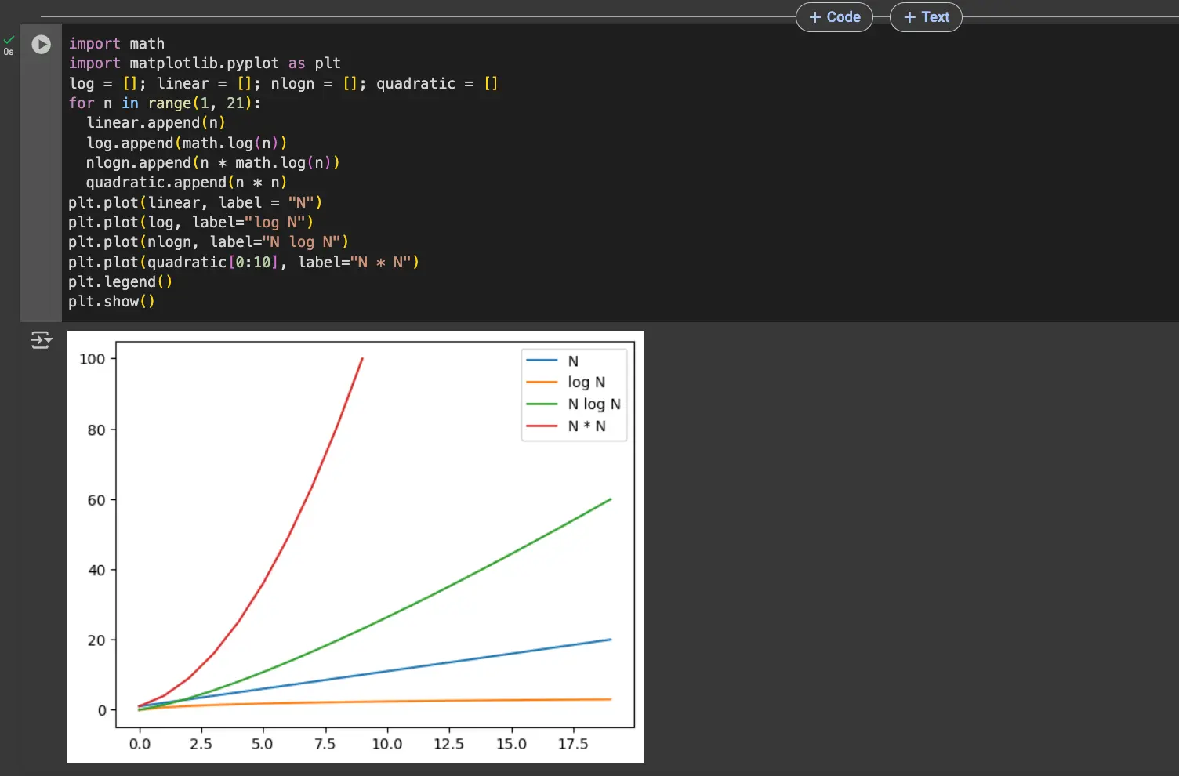Click the 'log N' legend entry
The image size is (1179, 776).
point(566,383)
